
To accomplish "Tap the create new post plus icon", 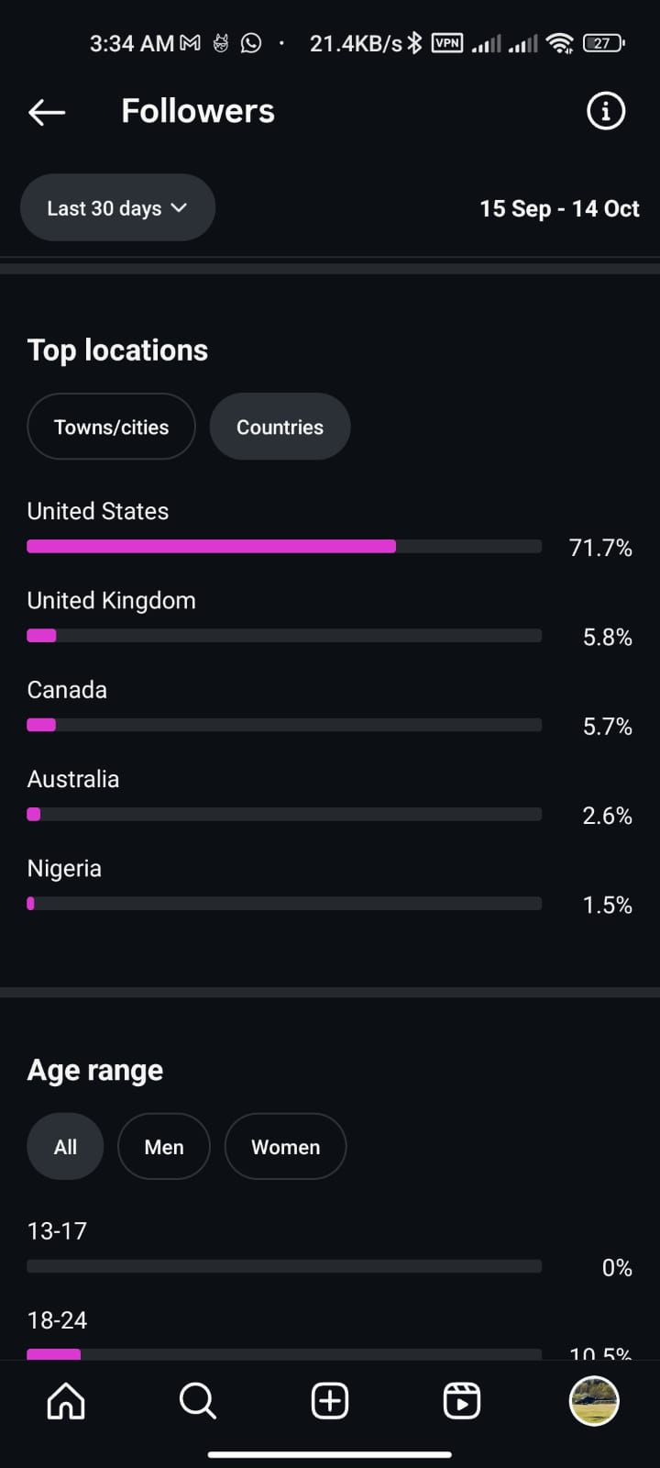I will [329, 1401].
